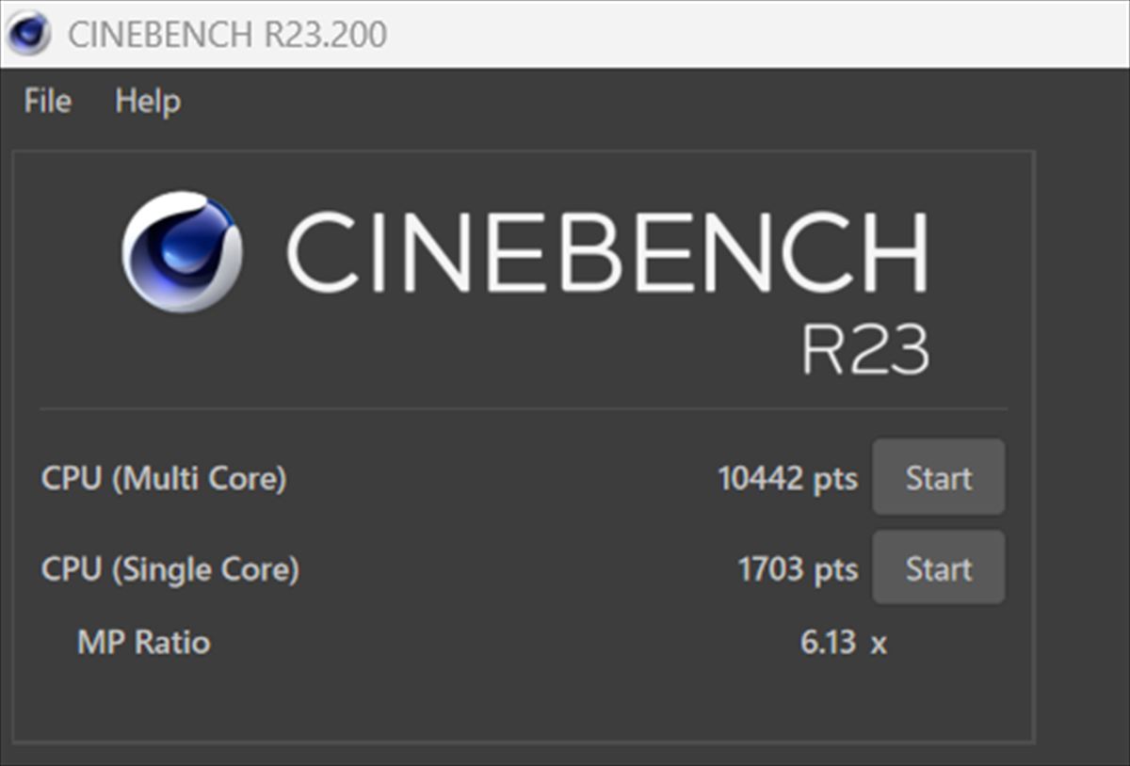The image size is (1130, 766).
Task: Click the R23 version text in the banner
Action: [864, 350]
